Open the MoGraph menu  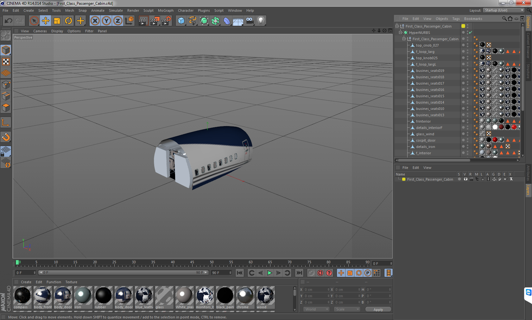166,10
